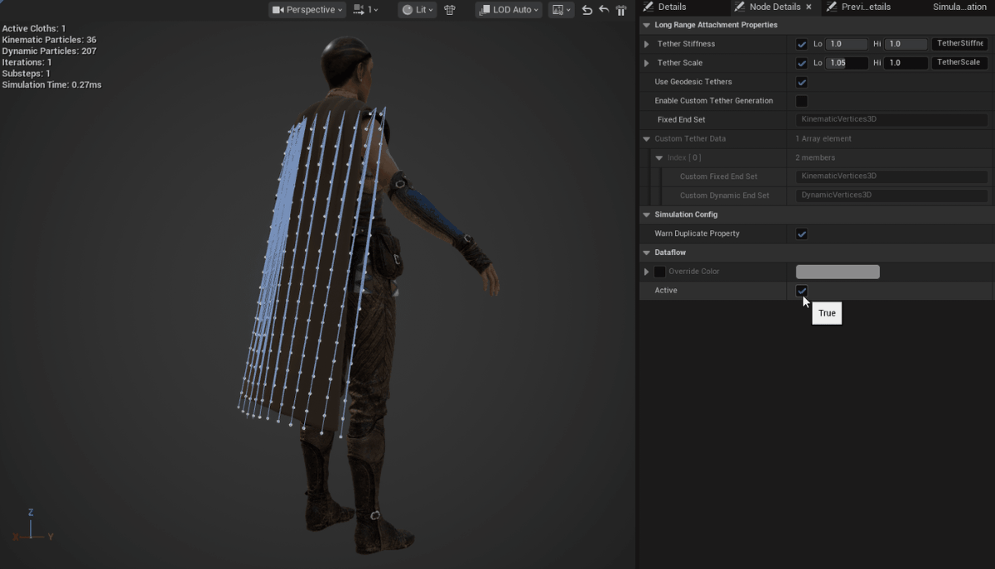The width and height of the screenshot is (995, 569).
Task: Open the Perspective view dropdown
Action: tap(307, 10)
